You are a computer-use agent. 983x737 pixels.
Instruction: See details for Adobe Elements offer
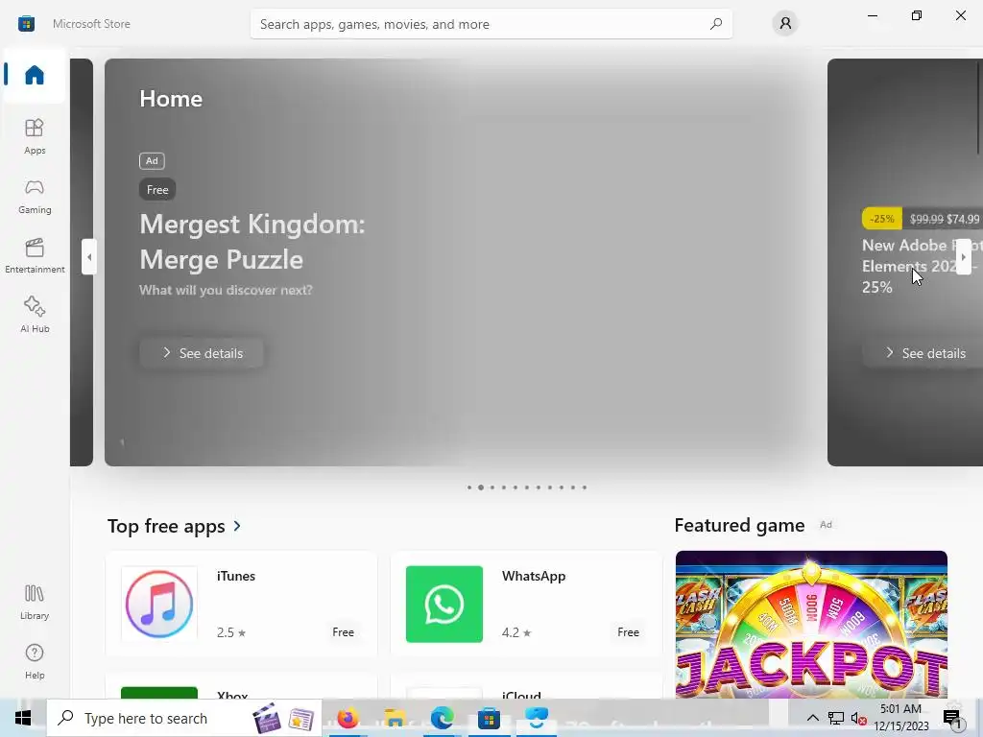coord(924,353)
